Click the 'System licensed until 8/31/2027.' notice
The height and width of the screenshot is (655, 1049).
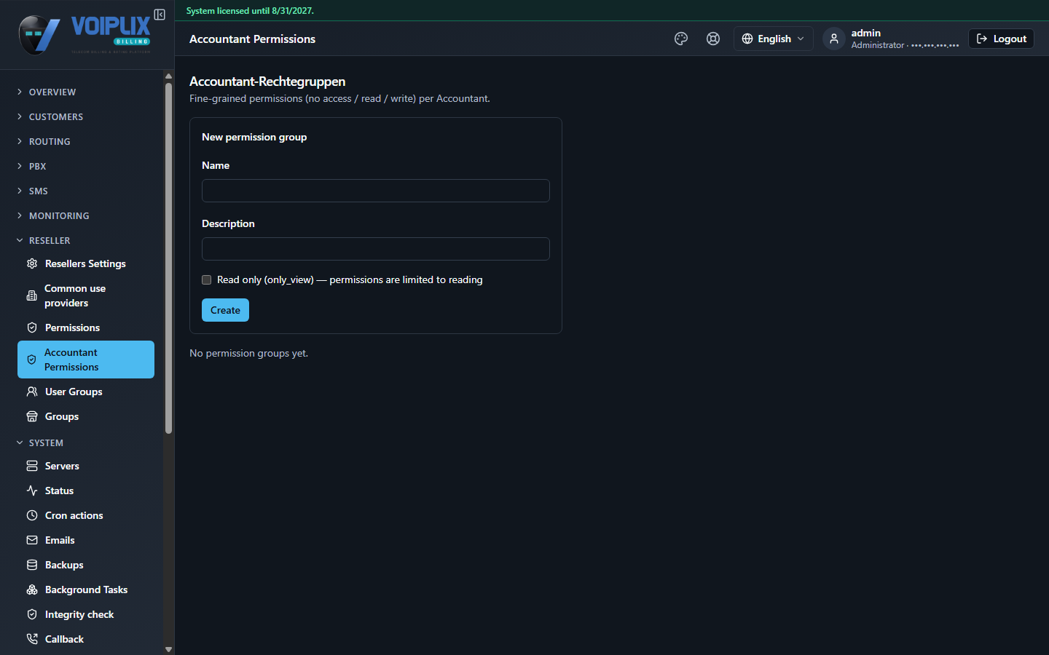coord(250,11)
